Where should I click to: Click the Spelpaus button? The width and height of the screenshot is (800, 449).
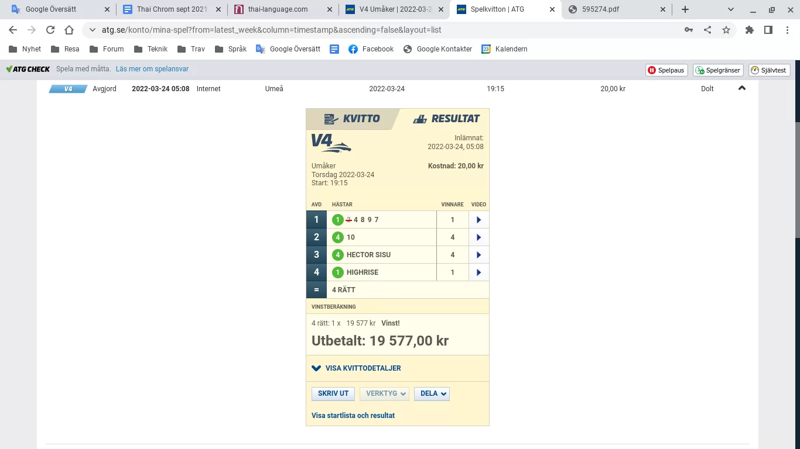pos(666,70)
